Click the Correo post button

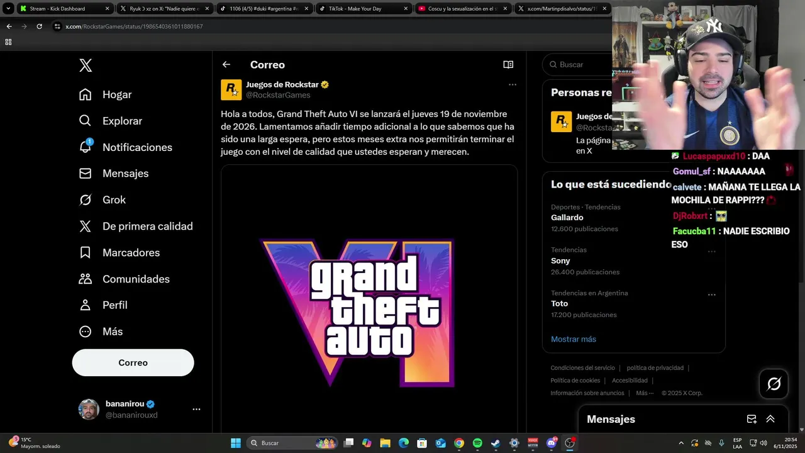coord(133,362)
